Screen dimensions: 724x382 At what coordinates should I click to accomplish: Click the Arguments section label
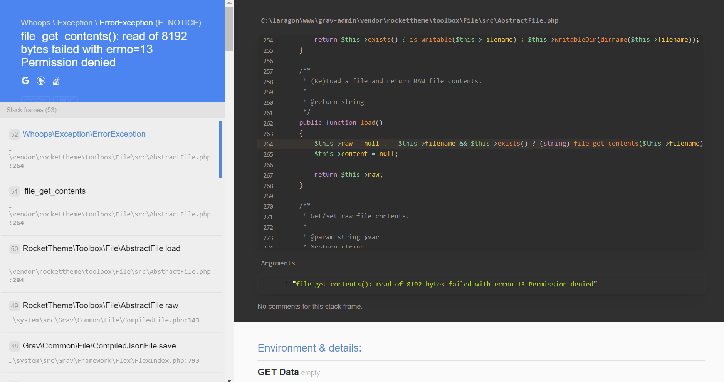278,263
